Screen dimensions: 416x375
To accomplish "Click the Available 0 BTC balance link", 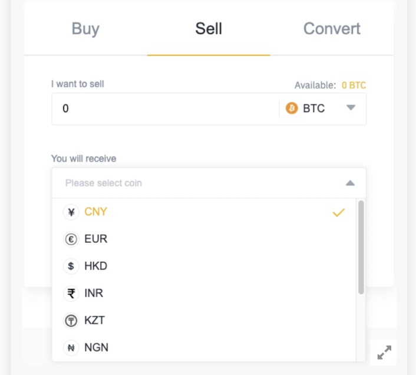I will click(354, 85).
